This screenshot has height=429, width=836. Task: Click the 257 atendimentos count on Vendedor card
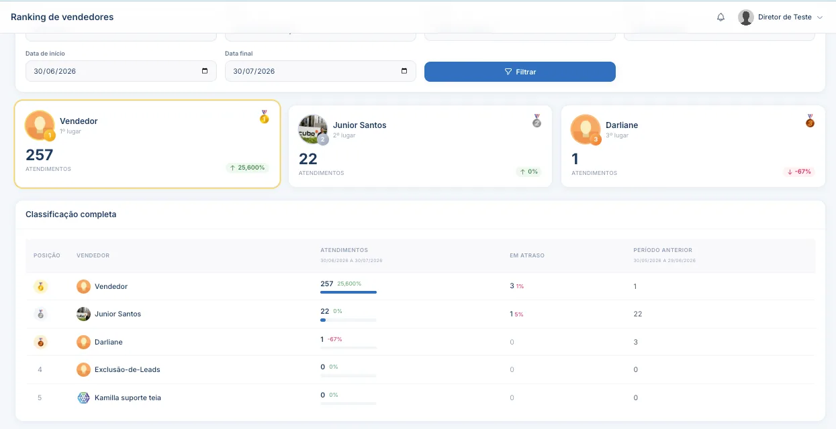tap(40, 155)
